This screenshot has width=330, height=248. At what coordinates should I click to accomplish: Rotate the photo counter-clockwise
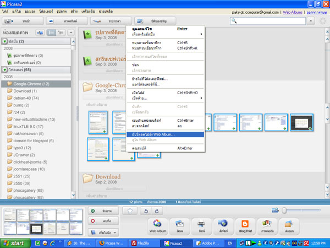[x=146, y=211]
